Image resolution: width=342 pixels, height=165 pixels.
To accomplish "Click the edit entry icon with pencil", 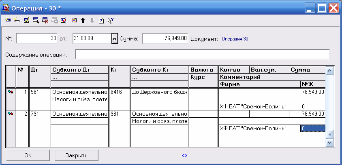I will pos(26,20).
